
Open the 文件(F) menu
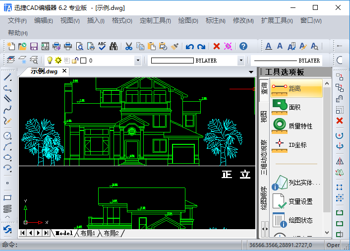[17, 21]
